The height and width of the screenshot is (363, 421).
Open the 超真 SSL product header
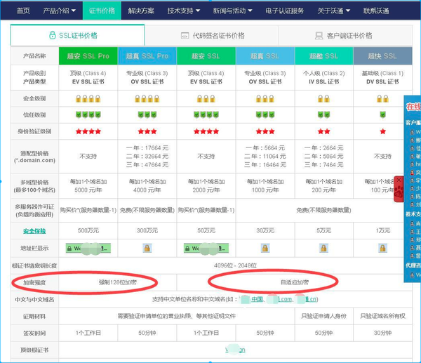(x=265, y=56)
